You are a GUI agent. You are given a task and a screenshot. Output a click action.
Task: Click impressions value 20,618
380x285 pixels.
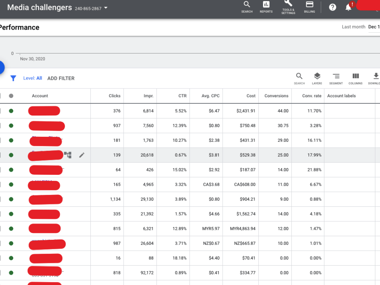[x=147, y=155]
